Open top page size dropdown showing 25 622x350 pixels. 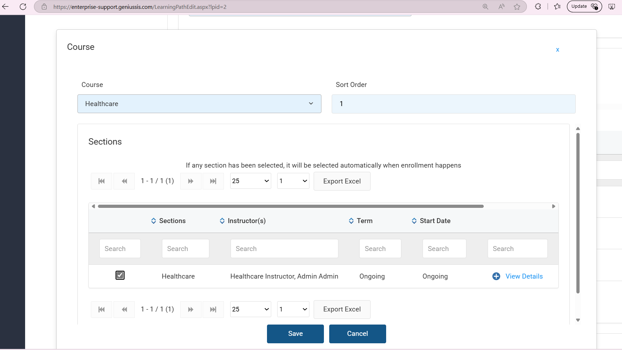point(250,181)
